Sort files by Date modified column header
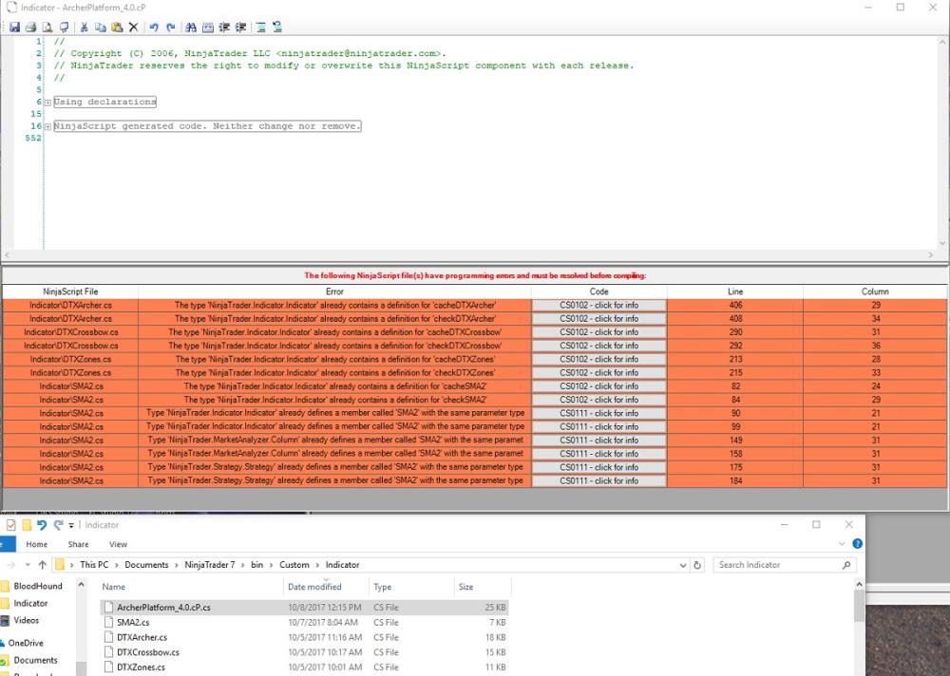This screenshot has height=676, width=950. (x=313, y=587)
